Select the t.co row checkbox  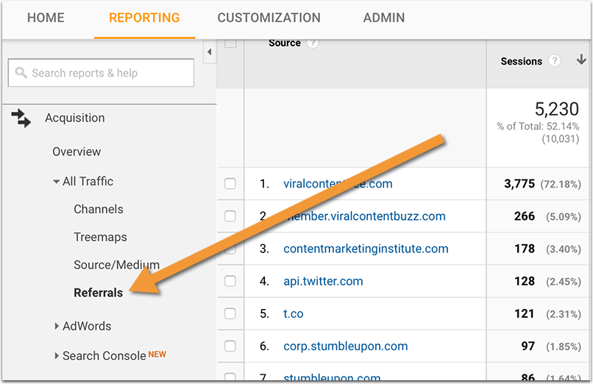(230, 313)
